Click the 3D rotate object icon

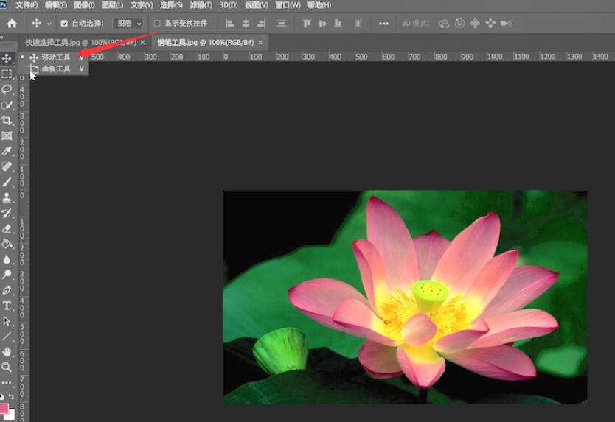click(444, 24)
